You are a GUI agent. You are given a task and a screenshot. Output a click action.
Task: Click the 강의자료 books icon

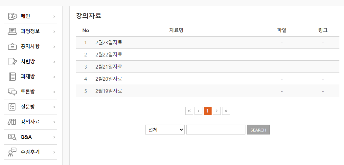(12, 122)
